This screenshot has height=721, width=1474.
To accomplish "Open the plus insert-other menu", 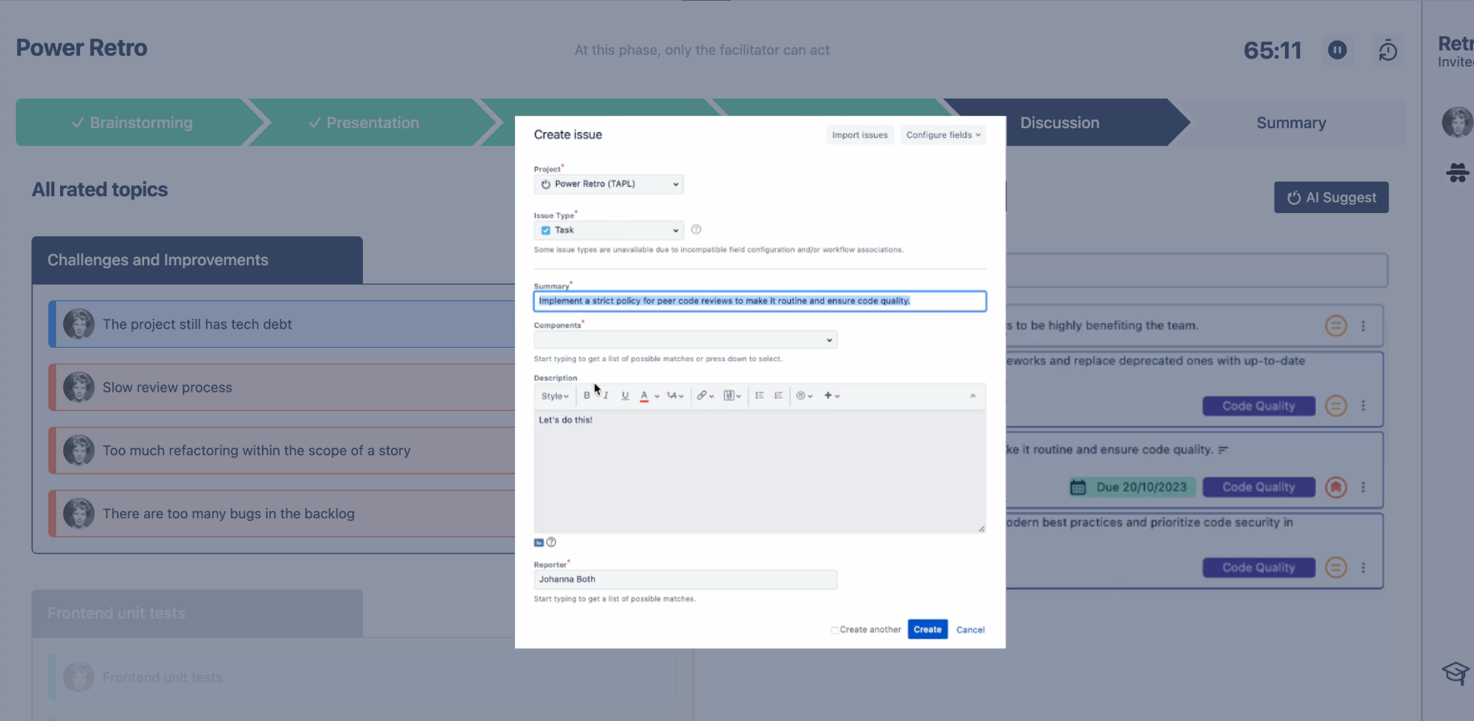I will tap(832, 396).
